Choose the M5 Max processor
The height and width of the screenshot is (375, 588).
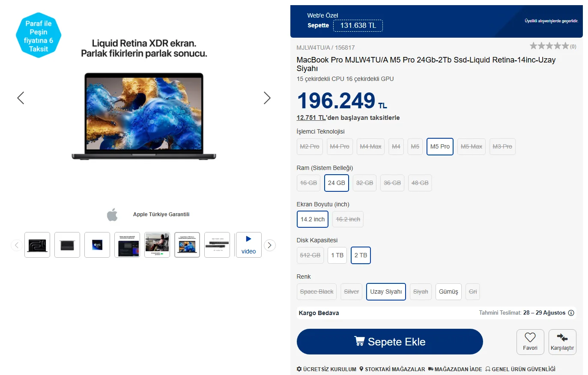(472, 146)
